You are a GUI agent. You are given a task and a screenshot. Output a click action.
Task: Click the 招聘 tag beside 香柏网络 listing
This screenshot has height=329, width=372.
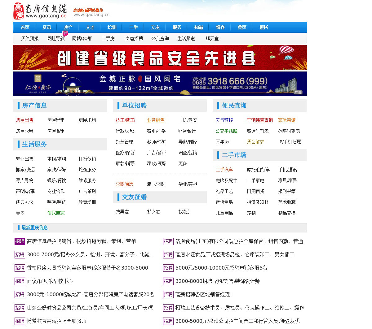20,268
